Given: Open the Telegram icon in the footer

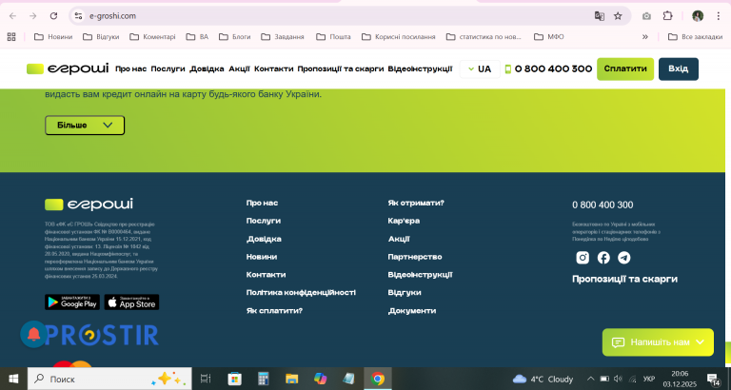Looking at the screenshot, I should tap(624, 258).
